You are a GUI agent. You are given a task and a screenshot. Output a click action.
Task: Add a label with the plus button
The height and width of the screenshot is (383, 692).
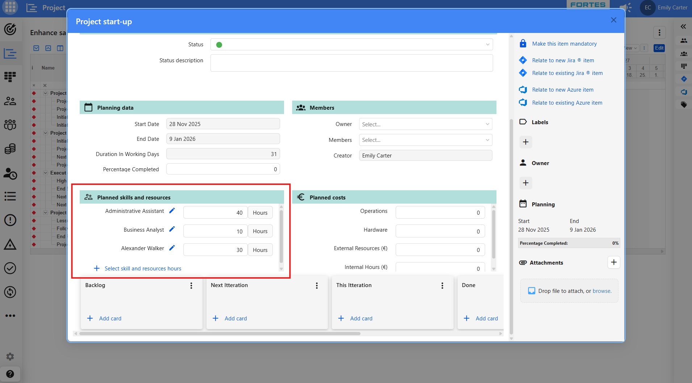(526, 142)
